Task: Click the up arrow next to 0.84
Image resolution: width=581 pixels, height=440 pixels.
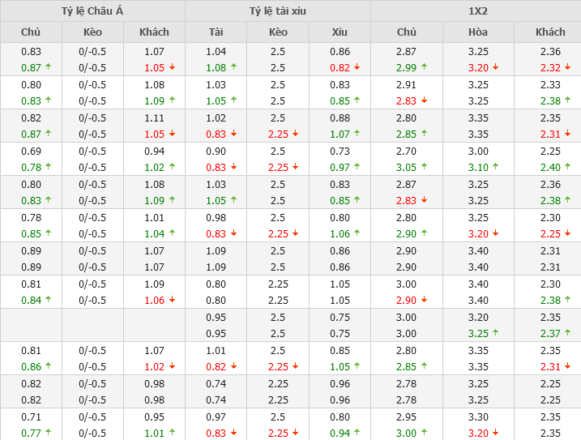Action: (49, 300)
